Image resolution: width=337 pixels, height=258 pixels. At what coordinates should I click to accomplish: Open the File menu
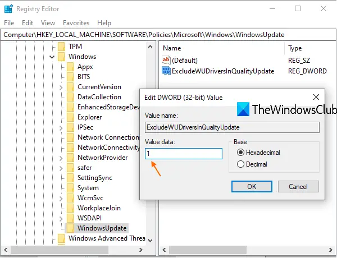9,23
